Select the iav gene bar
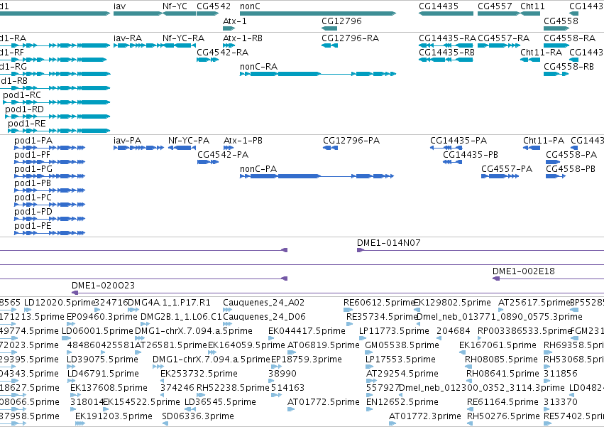Image resolution: width=604 pixels, height=427 pixels. [138, 13]
